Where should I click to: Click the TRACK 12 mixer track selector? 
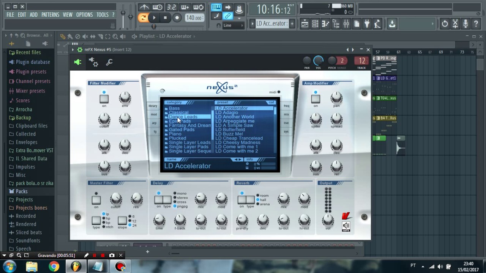362,61
